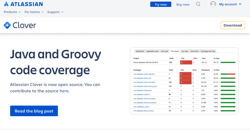Click the 'Java and Groovy code coverage' heading

56,62
